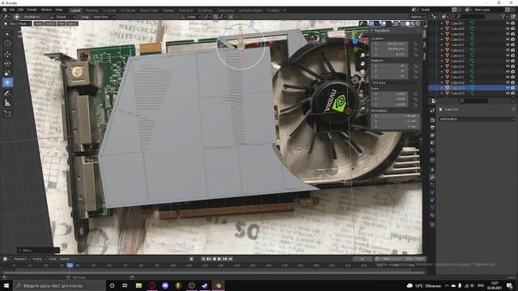Click the viewport pan hand gizmo
Screen dimensions: 518x291
pyautogui.click(x=363, y=63)
